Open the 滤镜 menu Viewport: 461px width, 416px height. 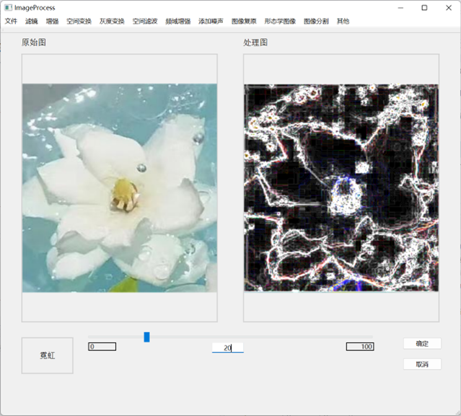click(x=32, y=22)
